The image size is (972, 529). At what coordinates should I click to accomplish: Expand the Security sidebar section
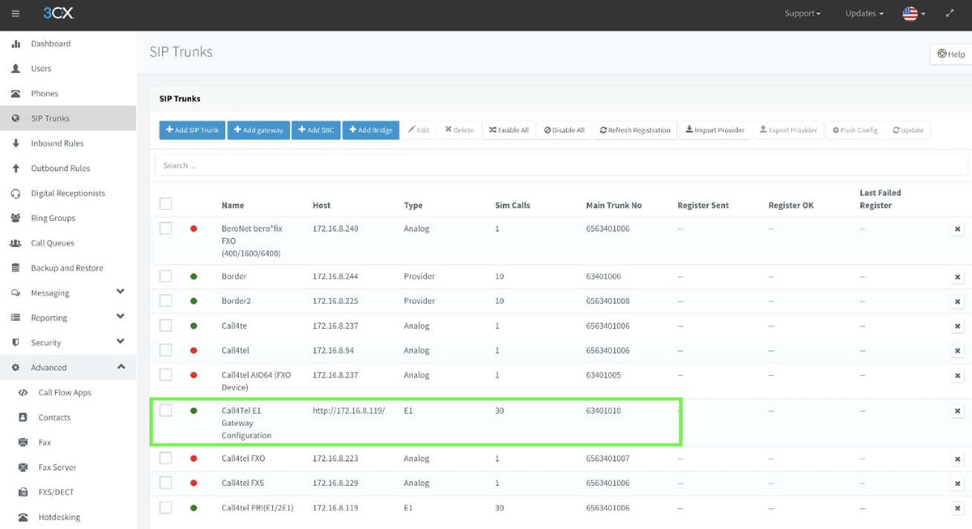tap(121, 342)
